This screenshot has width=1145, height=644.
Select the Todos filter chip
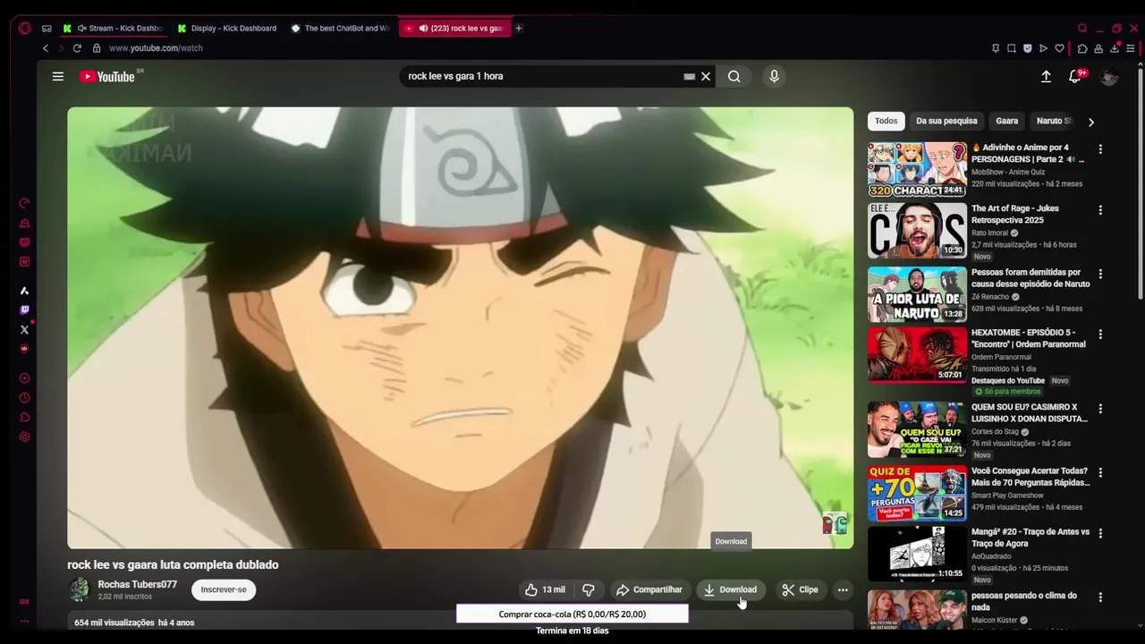(886, 121)
